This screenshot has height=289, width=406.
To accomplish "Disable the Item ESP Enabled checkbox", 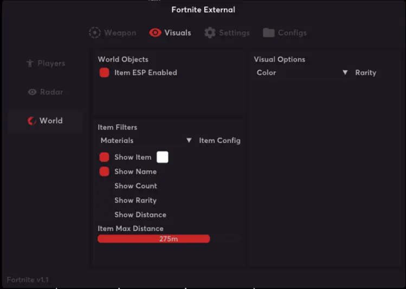I will point(105,73).
